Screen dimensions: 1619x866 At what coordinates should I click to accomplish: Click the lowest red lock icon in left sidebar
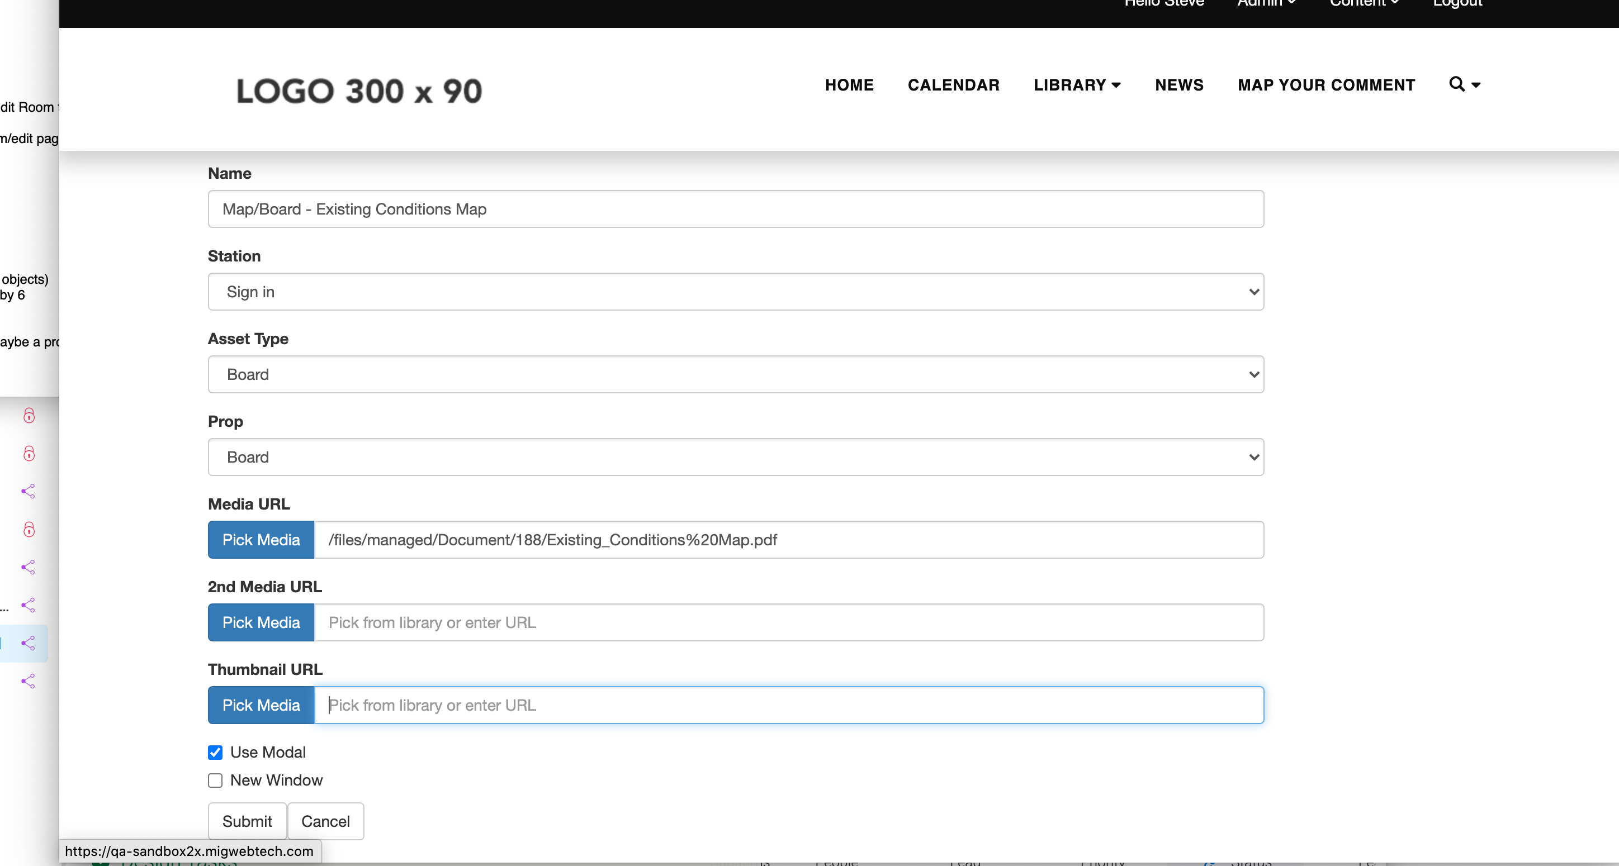[x=29, y=530]
